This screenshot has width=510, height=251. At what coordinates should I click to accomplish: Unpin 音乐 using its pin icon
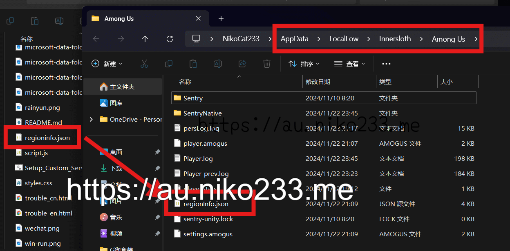tap(157, 218)
